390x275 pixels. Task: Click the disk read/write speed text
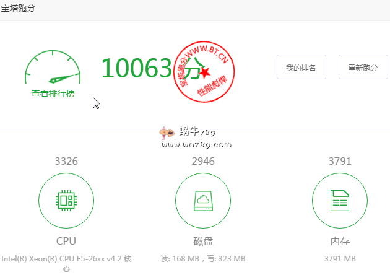pos(203,258)
